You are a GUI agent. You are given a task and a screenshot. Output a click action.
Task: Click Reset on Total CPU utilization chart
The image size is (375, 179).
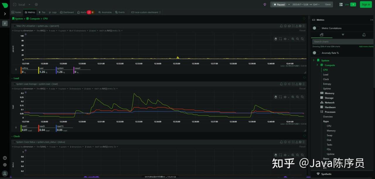click(302, 30)
